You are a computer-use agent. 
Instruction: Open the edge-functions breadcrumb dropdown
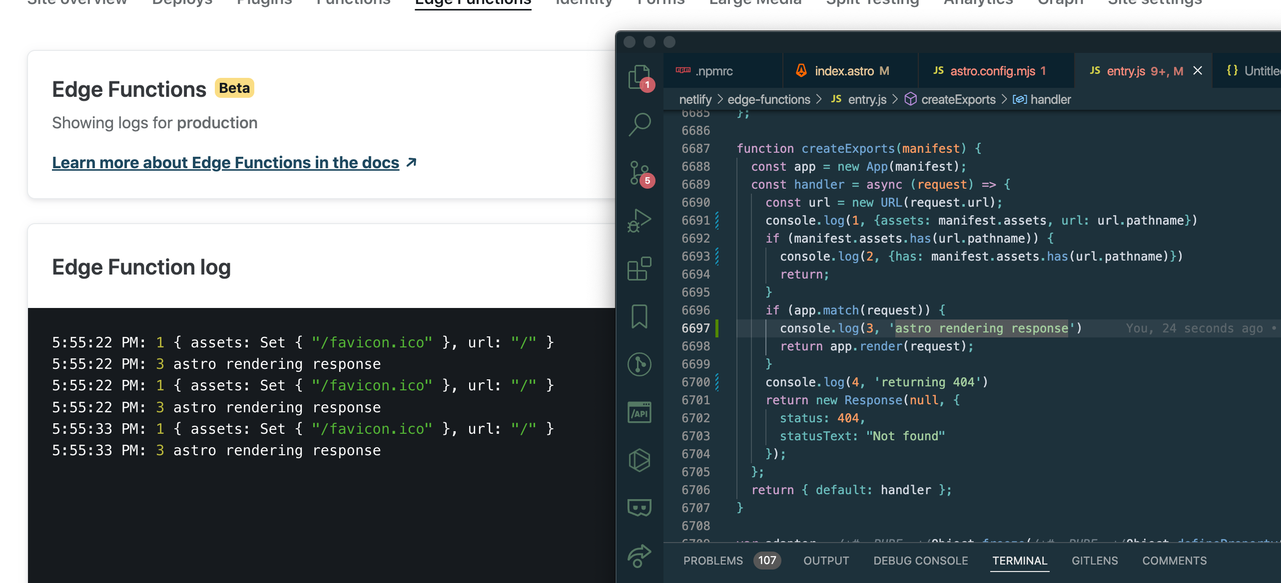click(x=768, y=99)
